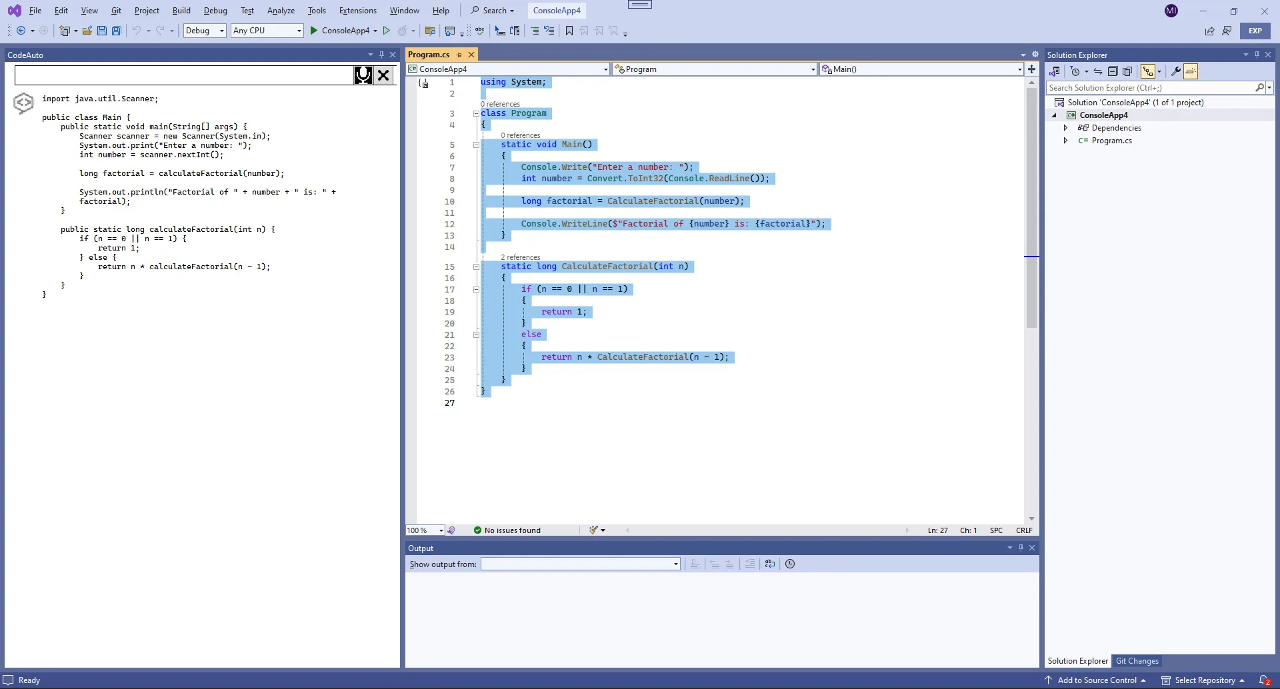
Task: Click the EXP button at top right
Action: [x=1255, y=31]
